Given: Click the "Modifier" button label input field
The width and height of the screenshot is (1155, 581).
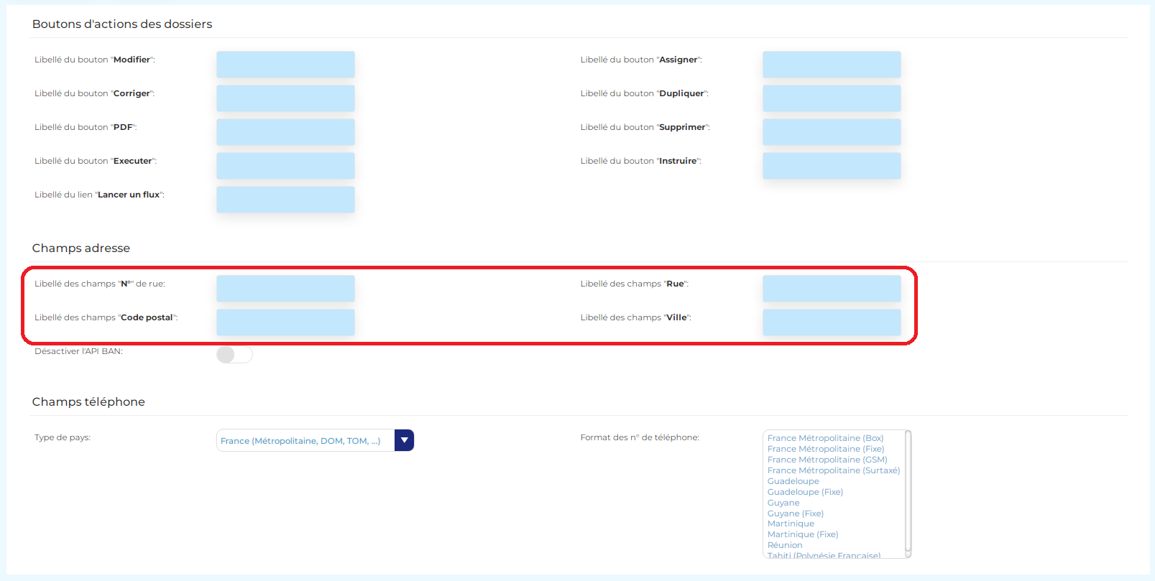Looking at the screenshot, I should pyautogui.click(x=285, y=64).
